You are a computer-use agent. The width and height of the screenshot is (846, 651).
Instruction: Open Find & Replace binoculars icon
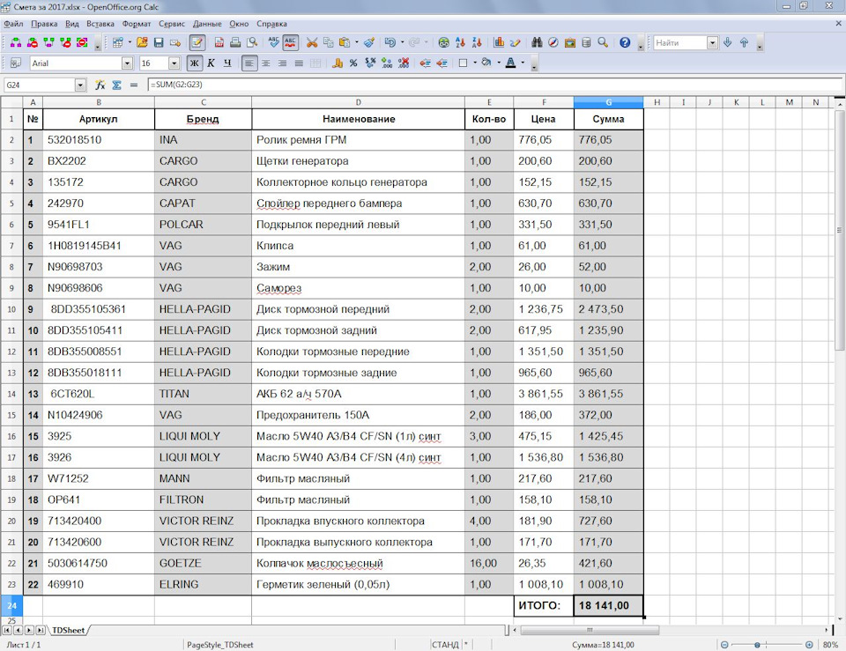[537, 42]
